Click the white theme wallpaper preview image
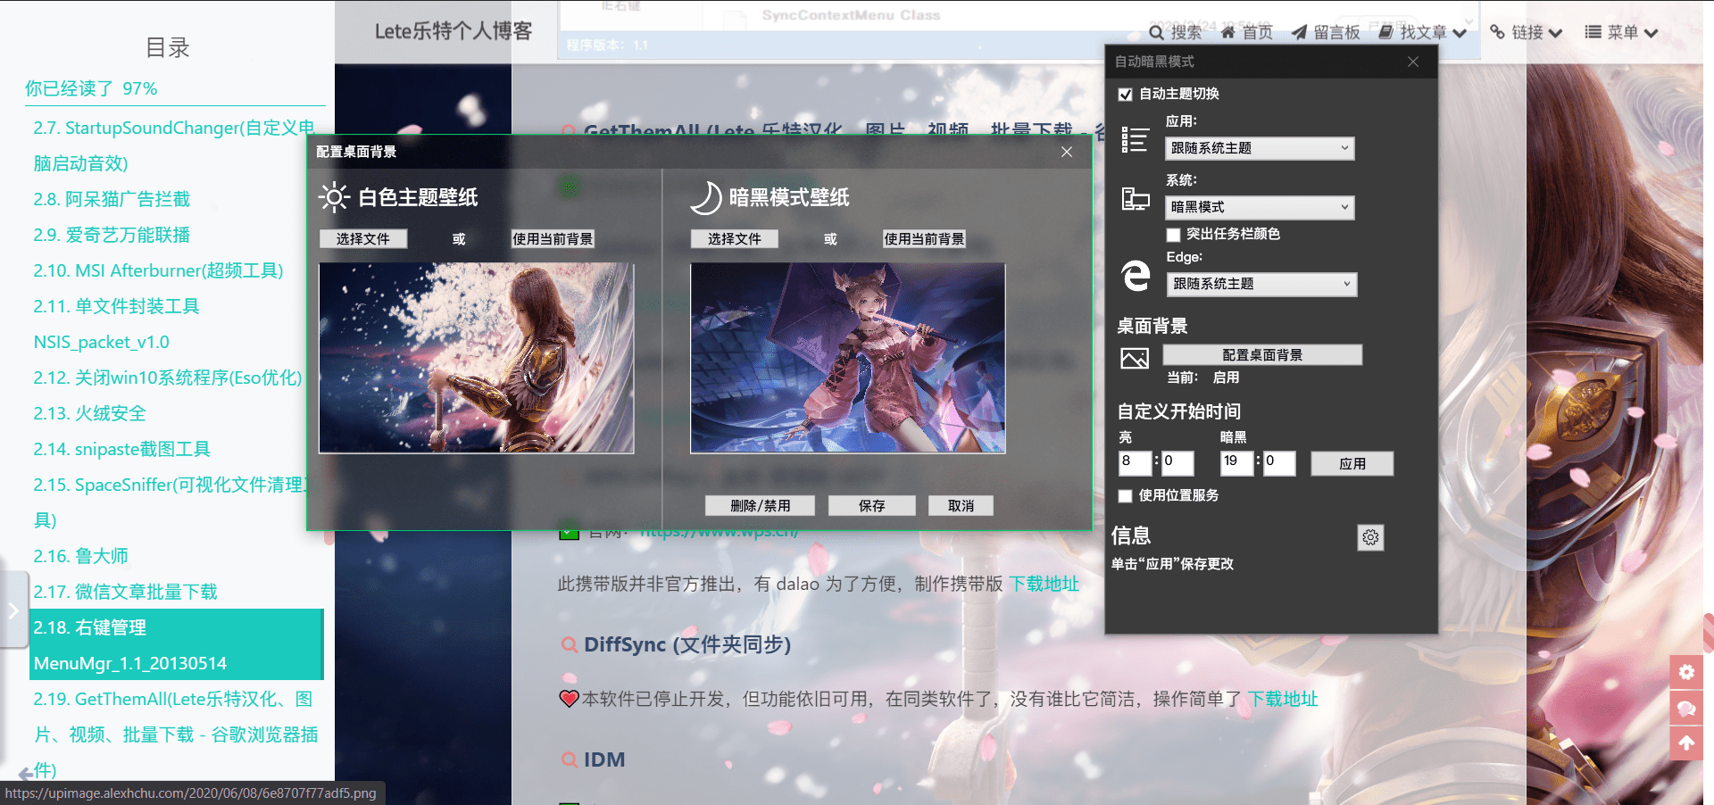Image resolution: width=1714 pixels, height=805 pixels. 476,358
